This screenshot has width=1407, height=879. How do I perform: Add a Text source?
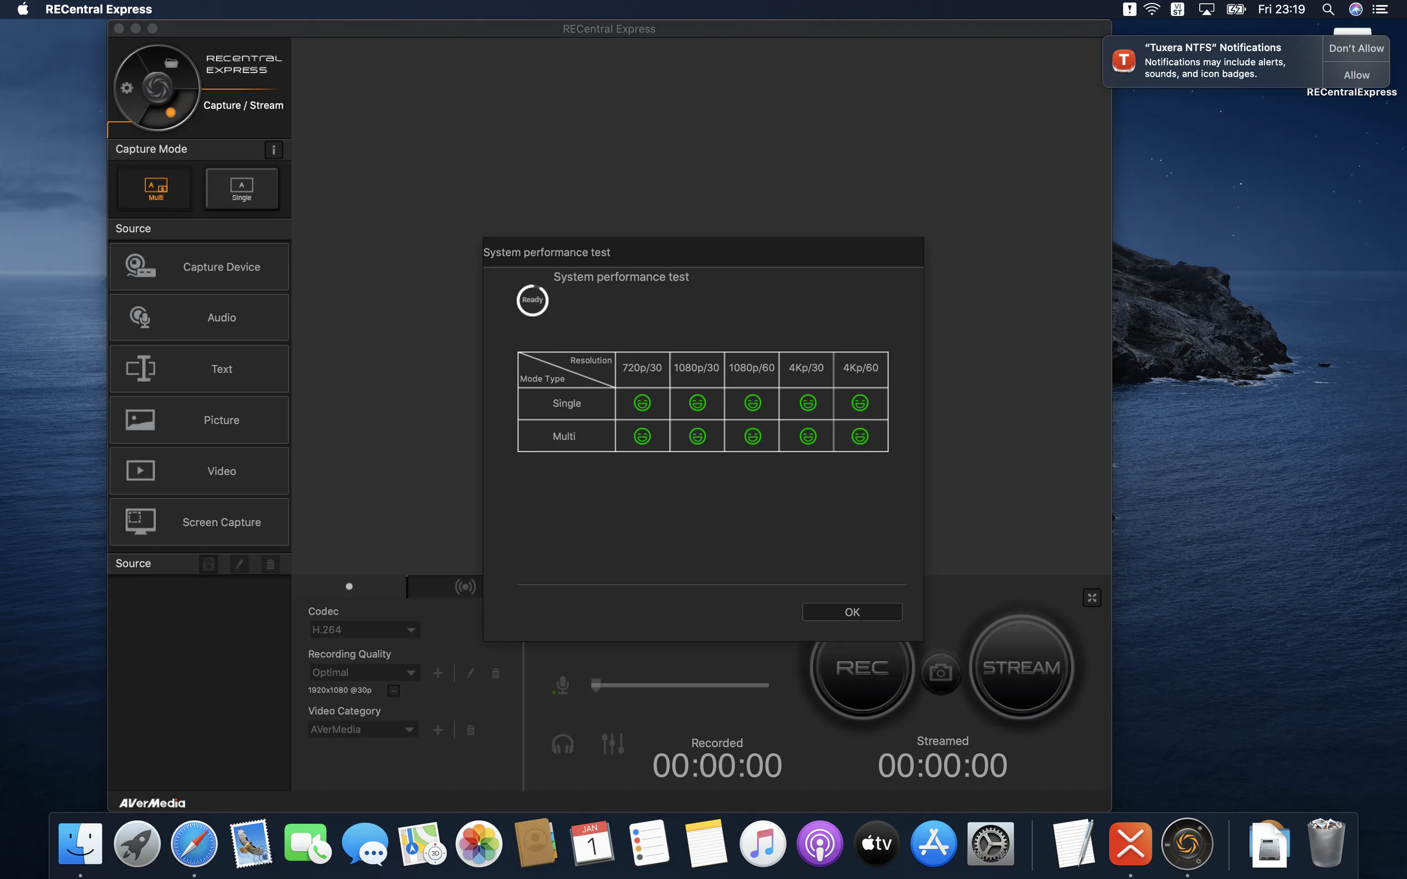coord(199,369)
